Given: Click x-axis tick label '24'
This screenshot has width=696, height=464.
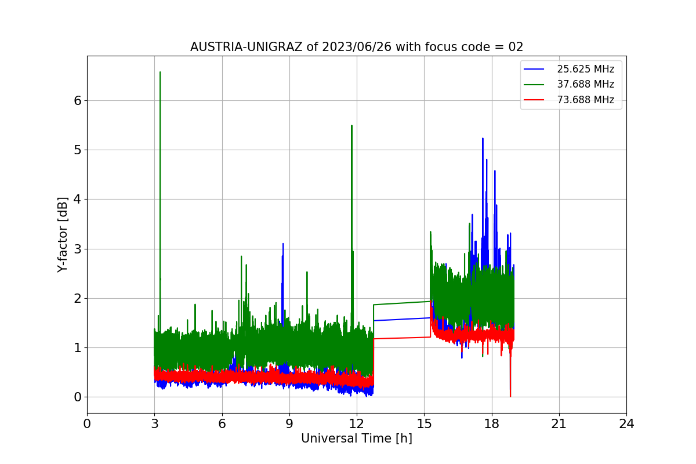Looking at the screenshot, I should 626,424.
